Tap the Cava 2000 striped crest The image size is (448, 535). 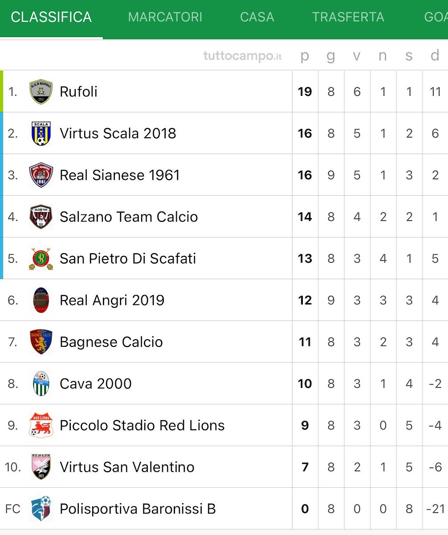tap(41, 383)
